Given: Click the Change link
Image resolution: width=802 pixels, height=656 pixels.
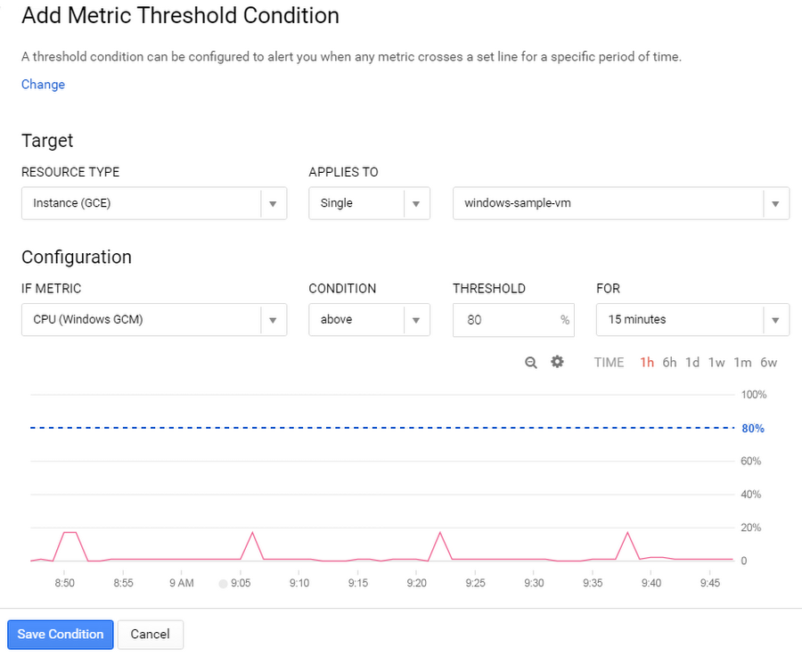Looking at the screenshot, I should (43, 85).
